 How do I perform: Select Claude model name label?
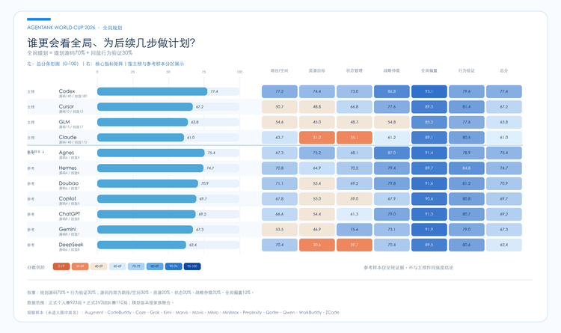coord(67,137)
